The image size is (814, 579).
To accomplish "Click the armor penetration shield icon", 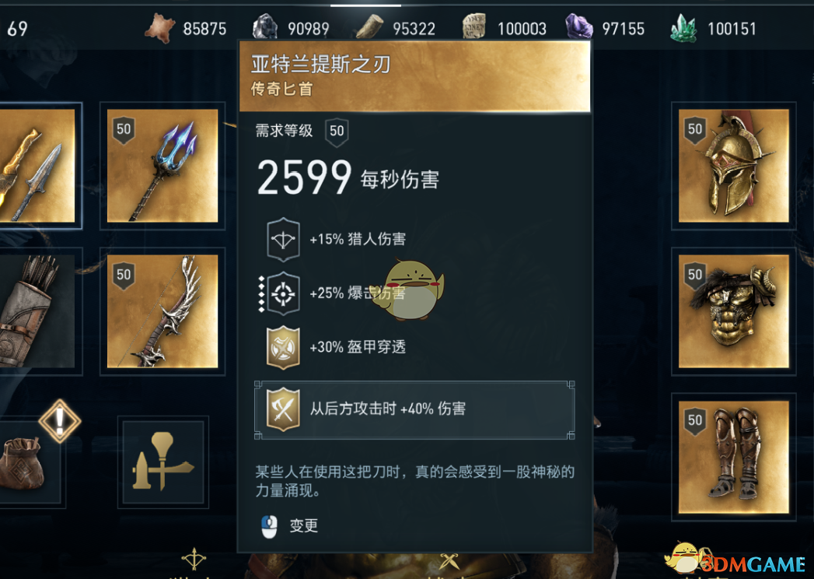I will (283, 348).
